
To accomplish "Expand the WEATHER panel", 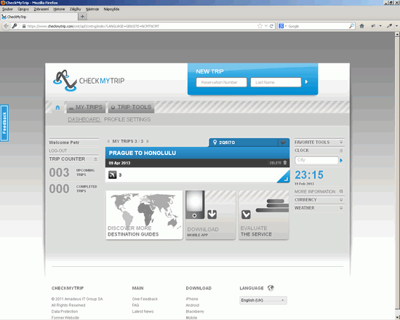I will (341, 208).
